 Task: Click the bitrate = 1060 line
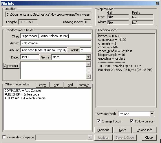point(108,36)
